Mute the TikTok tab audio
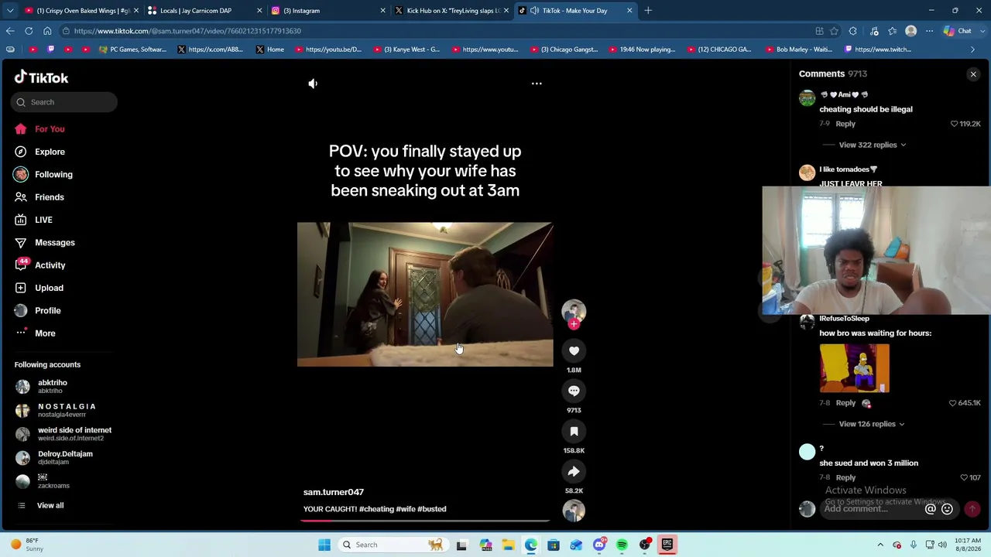 pos(534,11)
